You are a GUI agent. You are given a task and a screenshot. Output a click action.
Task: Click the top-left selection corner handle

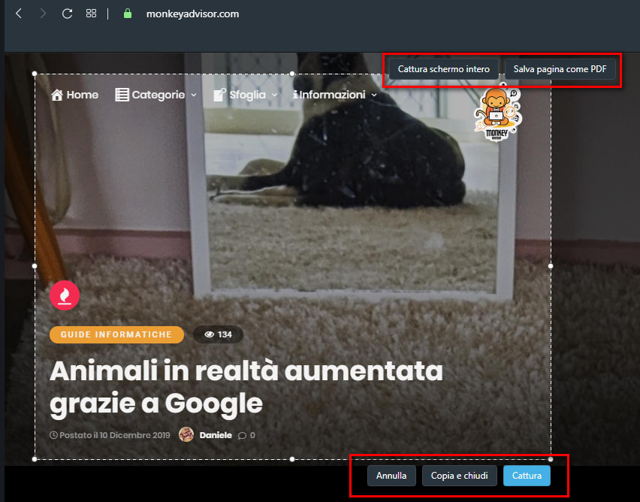[x=35, y=74]
